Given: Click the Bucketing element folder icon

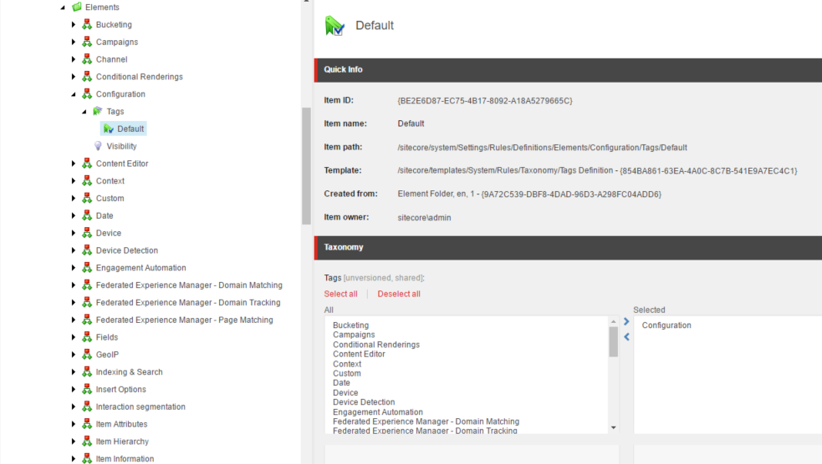Looking at the screenshot, I should pos(87,24).
